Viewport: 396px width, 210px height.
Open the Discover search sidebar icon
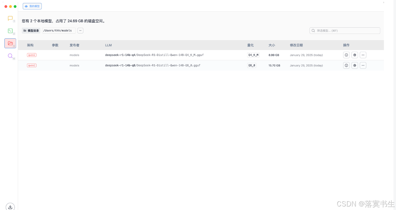[x=10, y=56]
